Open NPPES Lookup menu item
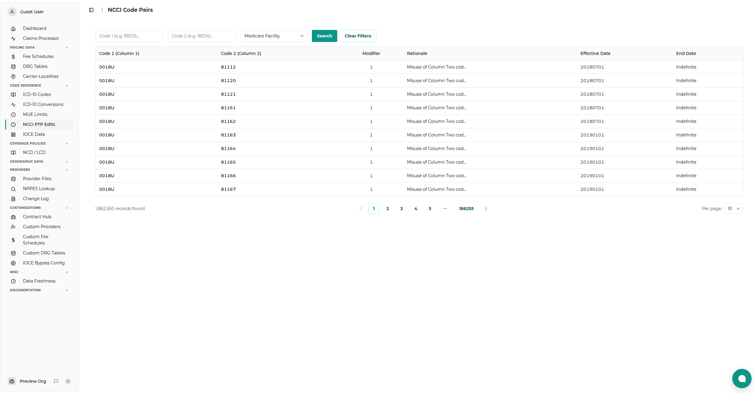The height and width of the screenshot is (393, 754). click(x=39, y=189)
